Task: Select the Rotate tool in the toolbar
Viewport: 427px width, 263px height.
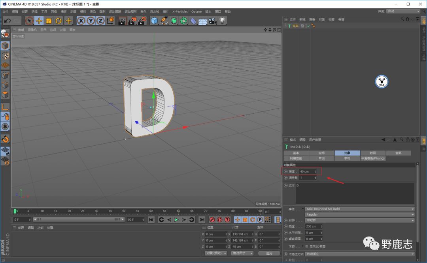Action: point(59,21)
